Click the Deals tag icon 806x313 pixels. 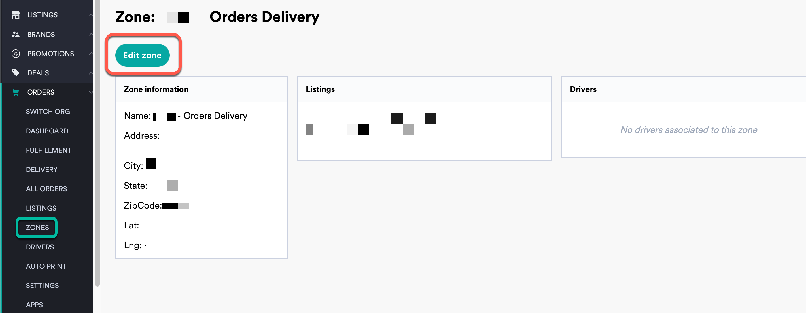coord(16,72)
